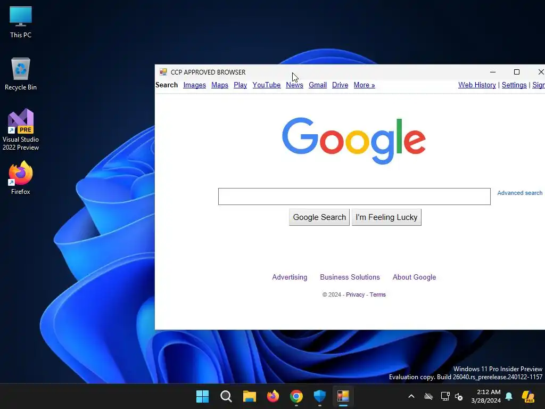Viewport: 545px width, 409px height.
Task: Select the Firefox desktop shortcut
Action: pos(21,178)
